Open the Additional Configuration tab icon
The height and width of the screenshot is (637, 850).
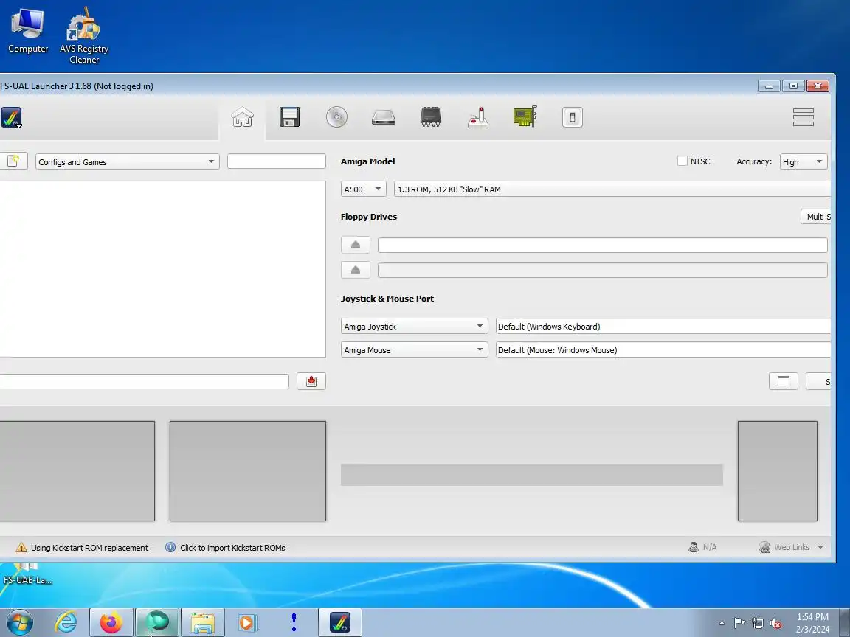pos(573,117)
